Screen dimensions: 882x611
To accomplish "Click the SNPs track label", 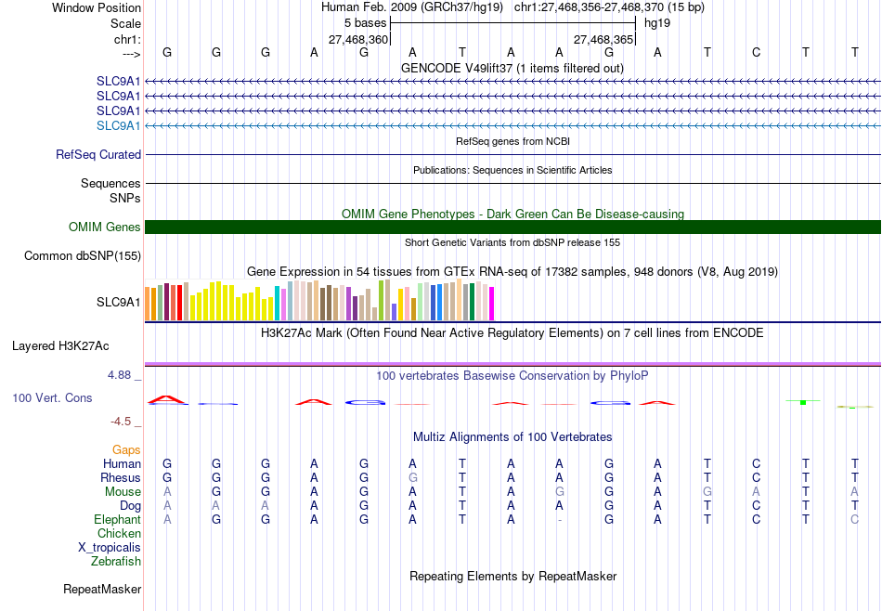I will 125,198.
